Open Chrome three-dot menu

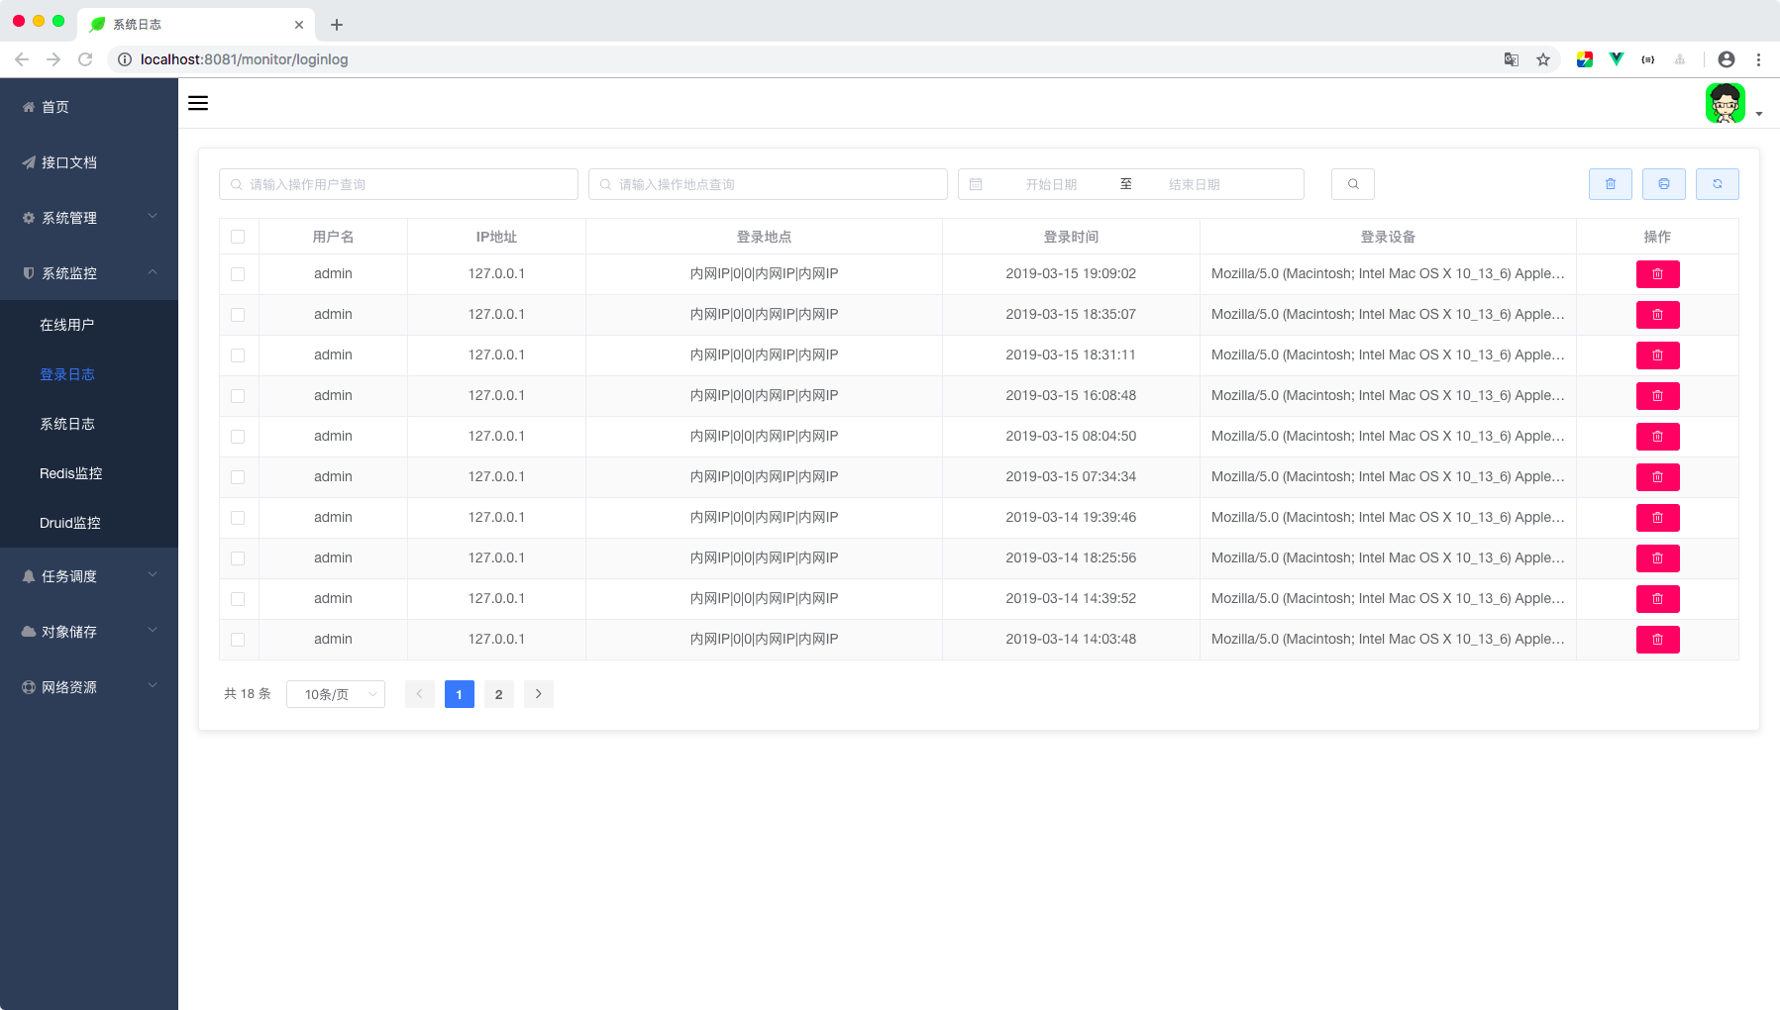coord(1758,59)
